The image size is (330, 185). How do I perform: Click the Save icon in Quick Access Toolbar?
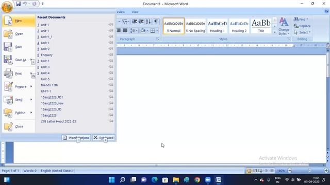[19, 4]
